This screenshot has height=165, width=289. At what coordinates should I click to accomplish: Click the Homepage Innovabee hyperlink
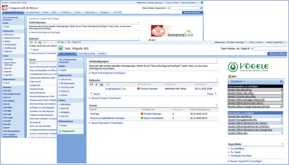click(x=241, y=156)
